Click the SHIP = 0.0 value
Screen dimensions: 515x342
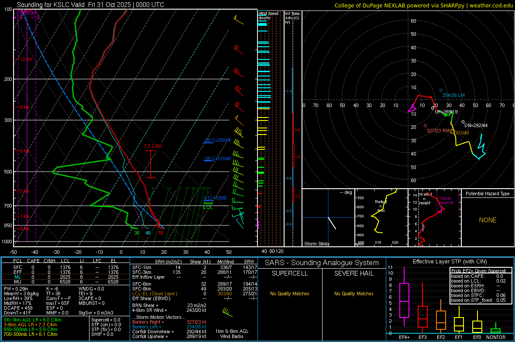pyautogui.click(x=102, y=334)
